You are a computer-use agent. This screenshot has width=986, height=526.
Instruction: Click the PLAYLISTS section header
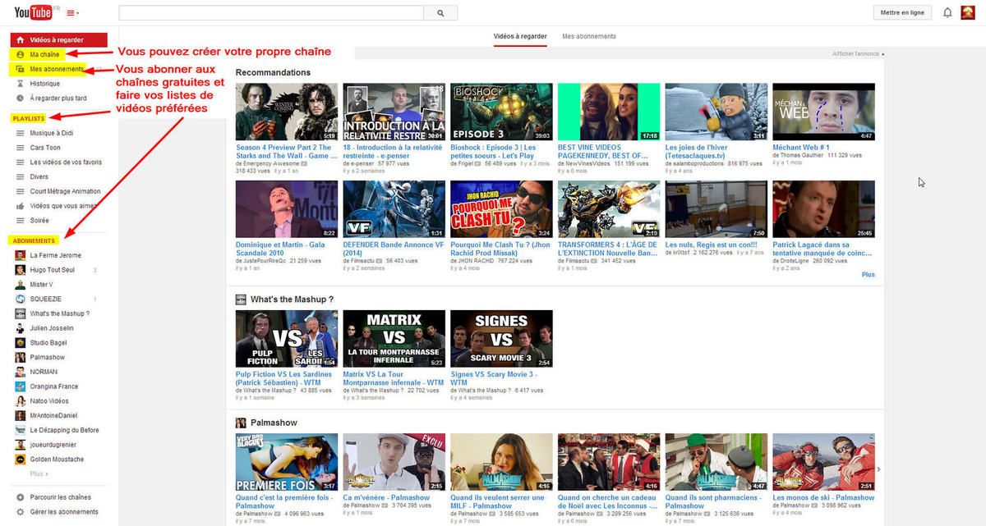(x=29, y=118)
